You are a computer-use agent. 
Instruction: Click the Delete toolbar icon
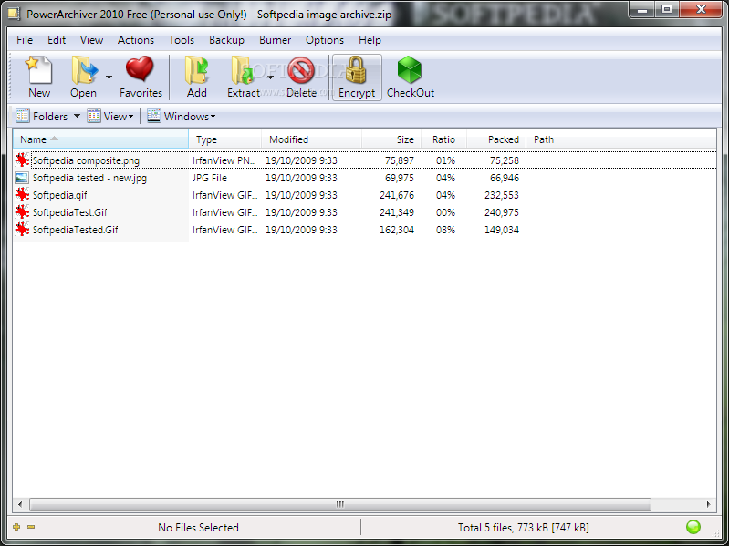pos(301,70)
